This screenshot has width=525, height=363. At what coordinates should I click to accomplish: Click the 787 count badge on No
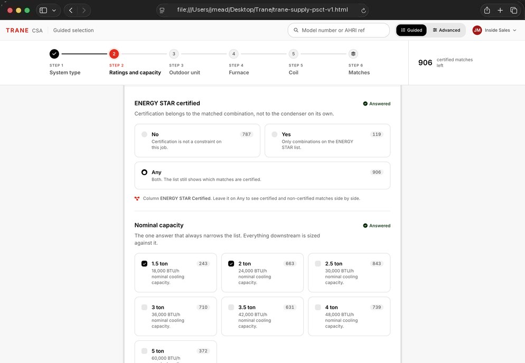tap(247, 134)
